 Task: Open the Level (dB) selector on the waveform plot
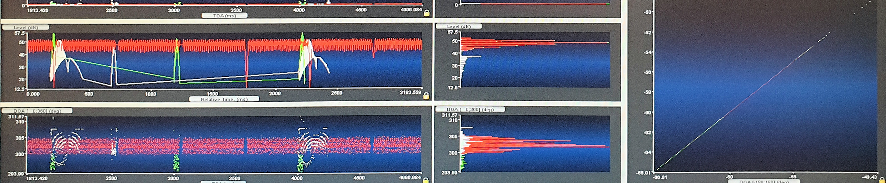(x=25, y=27)
